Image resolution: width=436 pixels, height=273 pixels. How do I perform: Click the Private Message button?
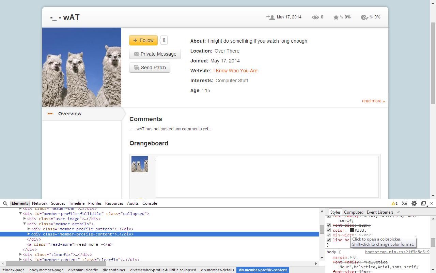(155, 54)
